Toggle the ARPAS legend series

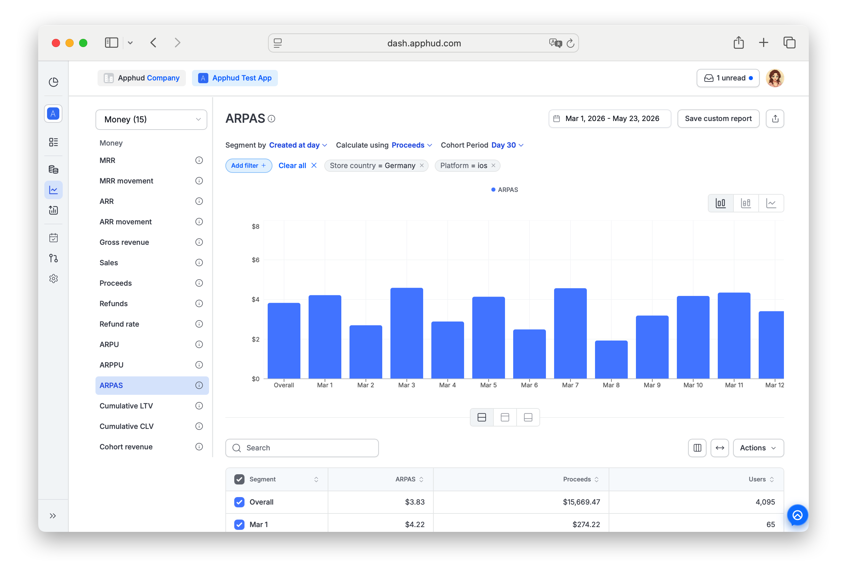[x=505, y=190]
